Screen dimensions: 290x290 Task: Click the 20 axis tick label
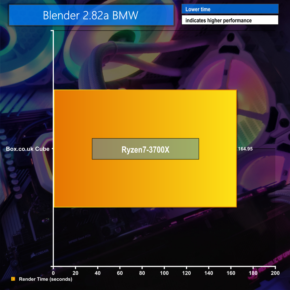tap(75, 273)
